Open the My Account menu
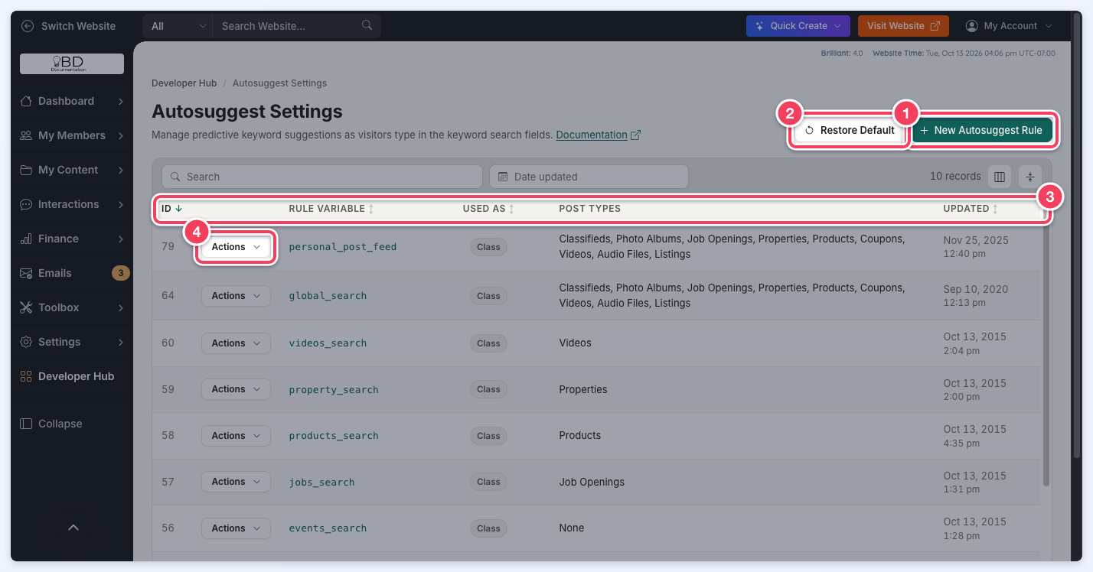Screen dimensions: 1093x572 [1009, 26]
